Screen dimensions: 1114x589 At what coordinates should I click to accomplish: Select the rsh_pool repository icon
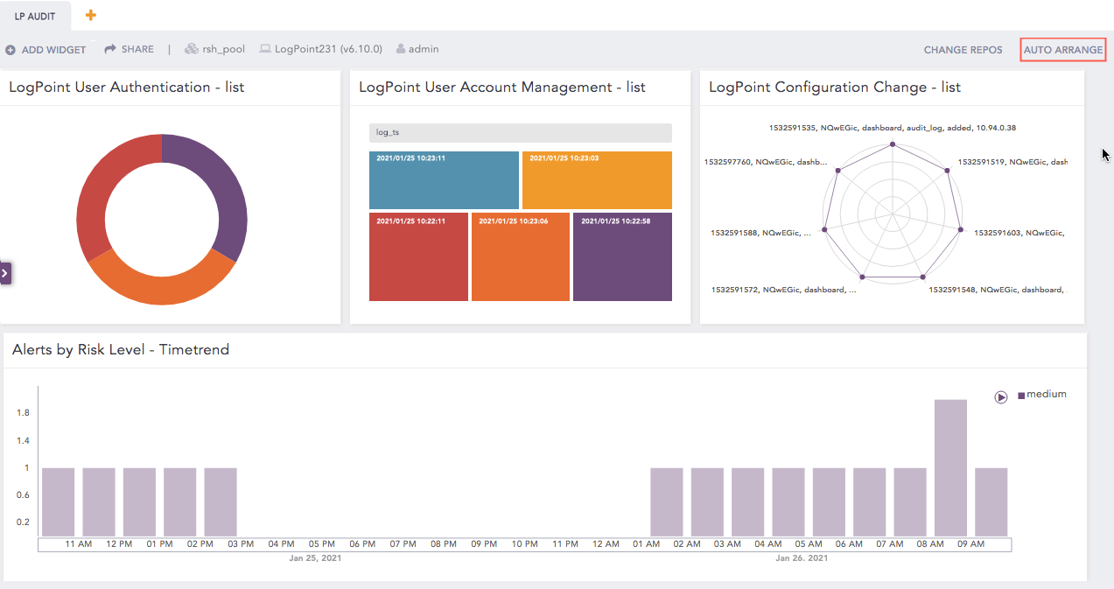[193, 49]
